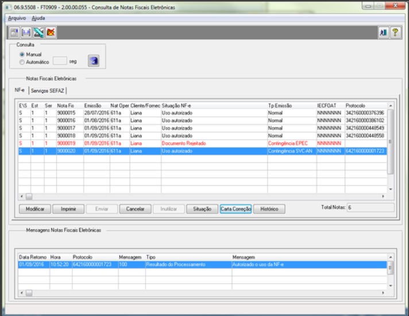Select nota fiscal 9000018 row
Screen dimensions: 409x316
pos(202,136)
